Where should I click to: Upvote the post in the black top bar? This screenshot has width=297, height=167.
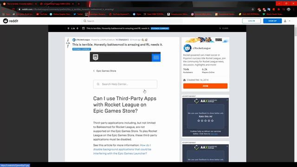point(68,28)
